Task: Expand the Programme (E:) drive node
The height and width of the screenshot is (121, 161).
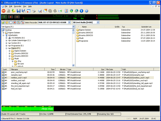Action: pyautogui.click(x=6, y=45)
